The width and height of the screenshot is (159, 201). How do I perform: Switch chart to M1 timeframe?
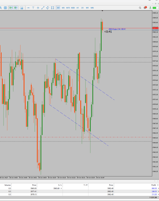click(58, 8)
